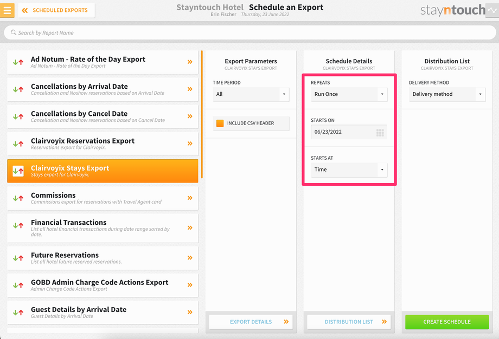499x339 pixels.
Task: Click export arrows icon for Clairvoyix Stays Export
Action: pyautogui.click(x=18, y=171)
